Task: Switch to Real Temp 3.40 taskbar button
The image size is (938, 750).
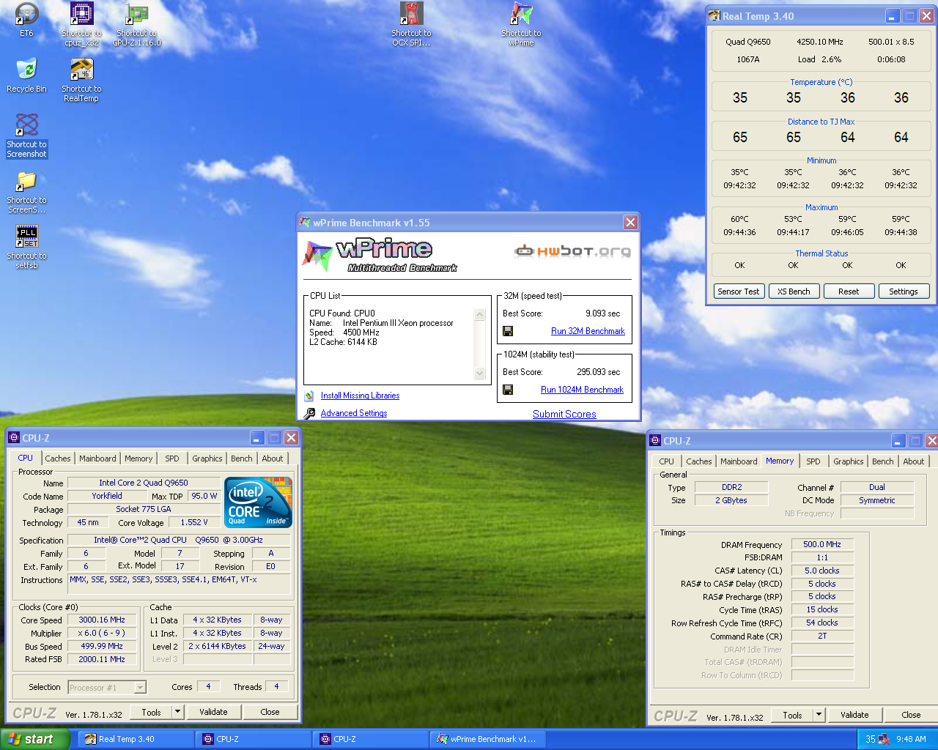Action: point(136,739)
